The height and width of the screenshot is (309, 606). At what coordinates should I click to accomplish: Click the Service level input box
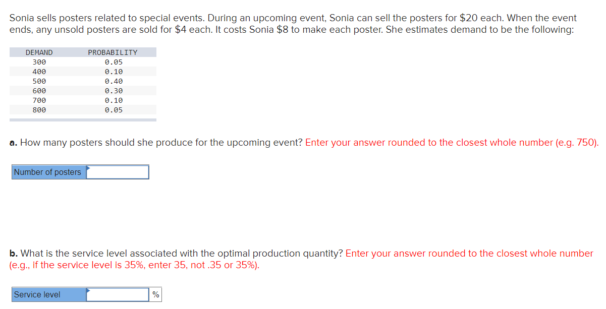click(x=117, y=294)
